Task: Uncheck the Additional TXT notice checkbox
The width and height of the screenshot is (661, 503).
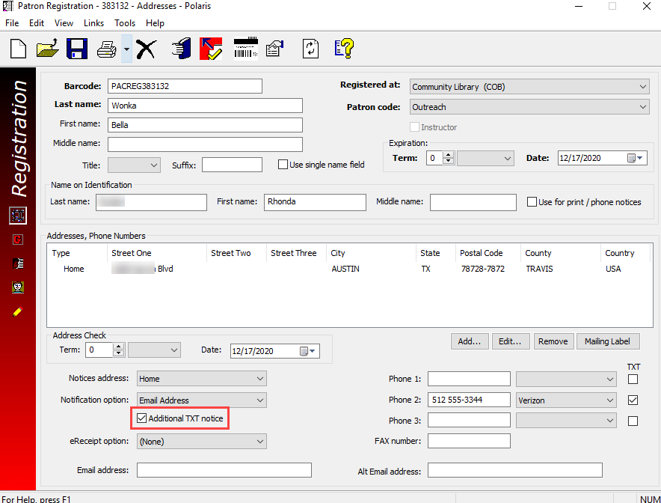Action: [142, 418]
